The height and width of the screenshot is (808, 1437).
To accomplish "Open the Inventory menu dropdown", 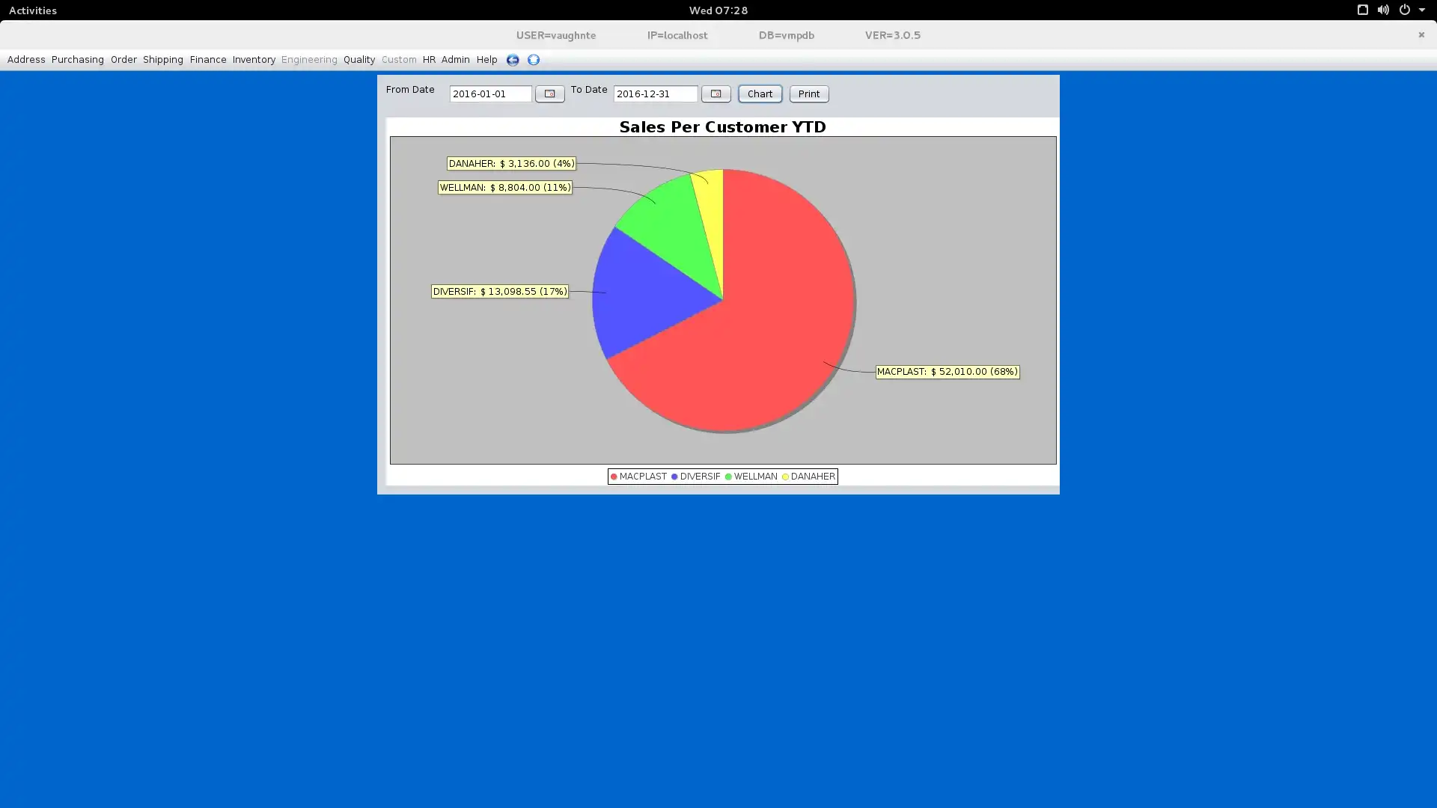I will [254, 59].
